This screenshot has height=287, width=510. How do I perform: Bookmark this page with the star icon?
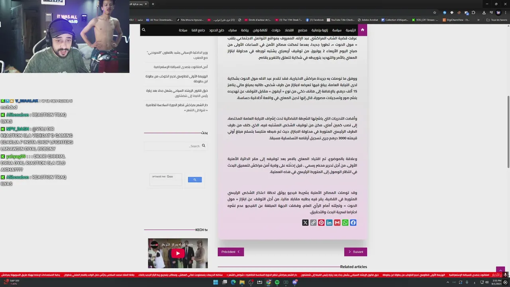point(434,12)
